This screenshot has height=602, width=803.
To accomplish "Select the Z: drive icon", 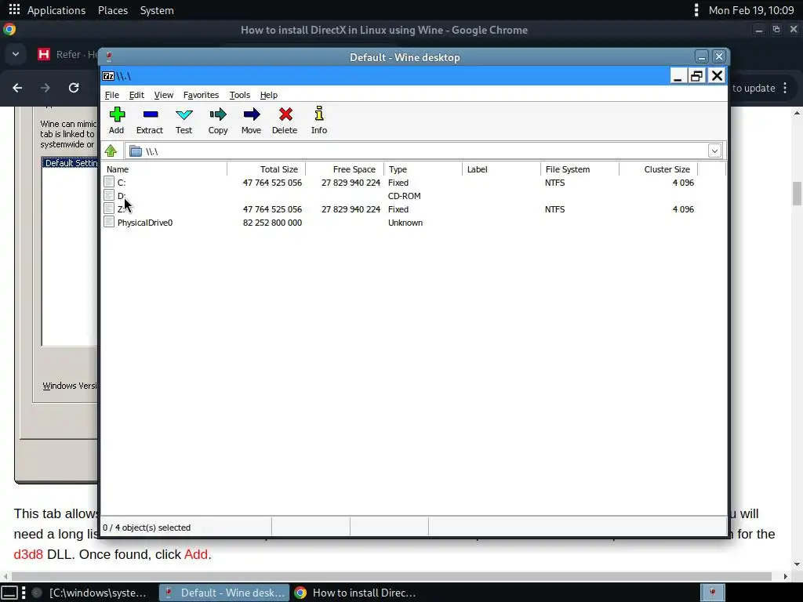I will 108,209.
